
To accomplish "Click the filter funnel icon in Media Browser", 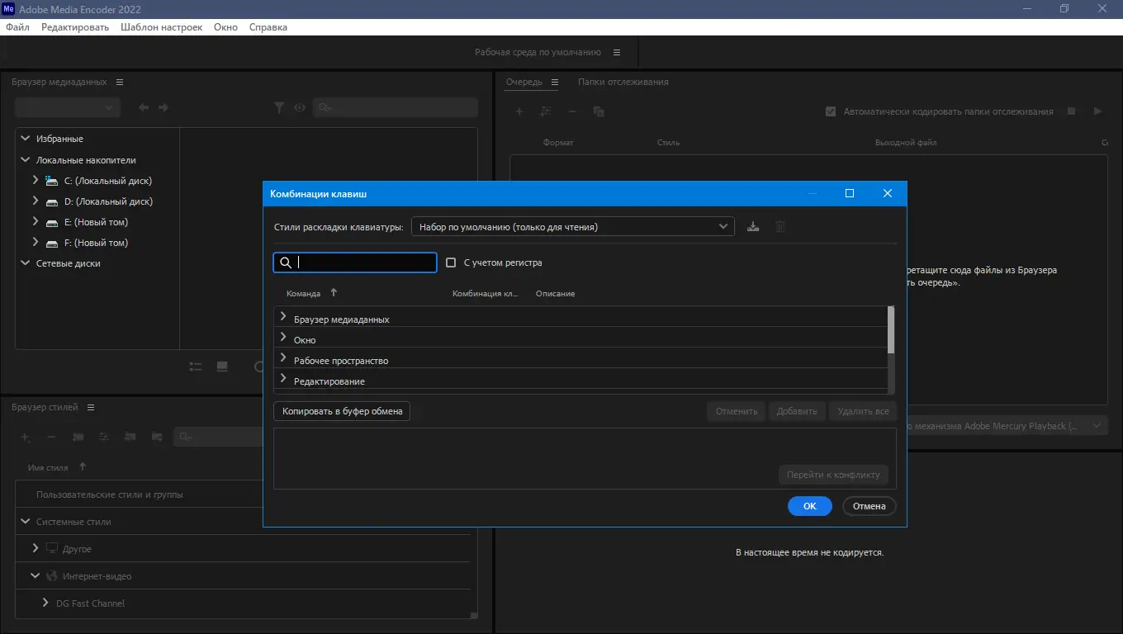I will (279, 107).
